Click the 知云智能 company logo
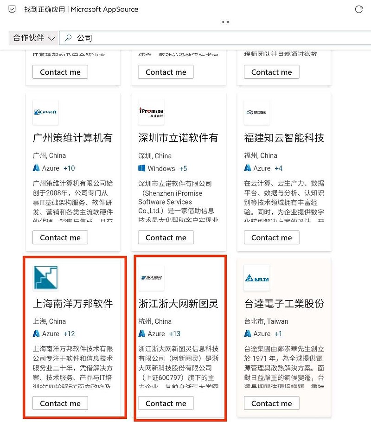Image resolution: width=371 pixels, height=422 pixels. click(x=256, y=112)
